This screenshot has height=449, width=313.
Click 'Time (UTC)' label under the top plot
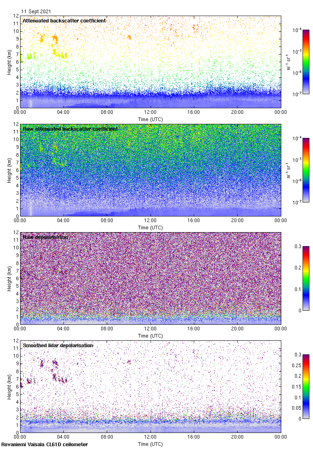[x=150, y=119]
